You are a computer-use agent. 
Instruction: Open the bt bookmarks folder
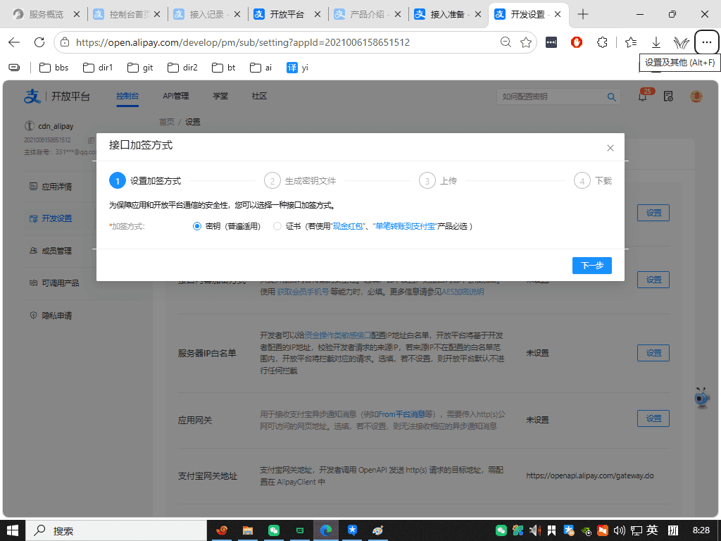click(223, 68)
